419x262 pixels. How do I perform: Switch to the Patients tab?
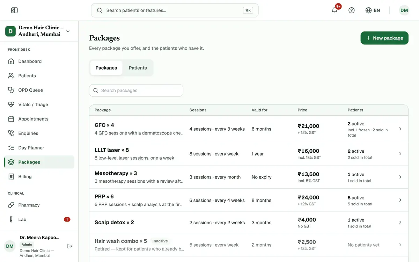pyautogui.click(x=138, y=68)
